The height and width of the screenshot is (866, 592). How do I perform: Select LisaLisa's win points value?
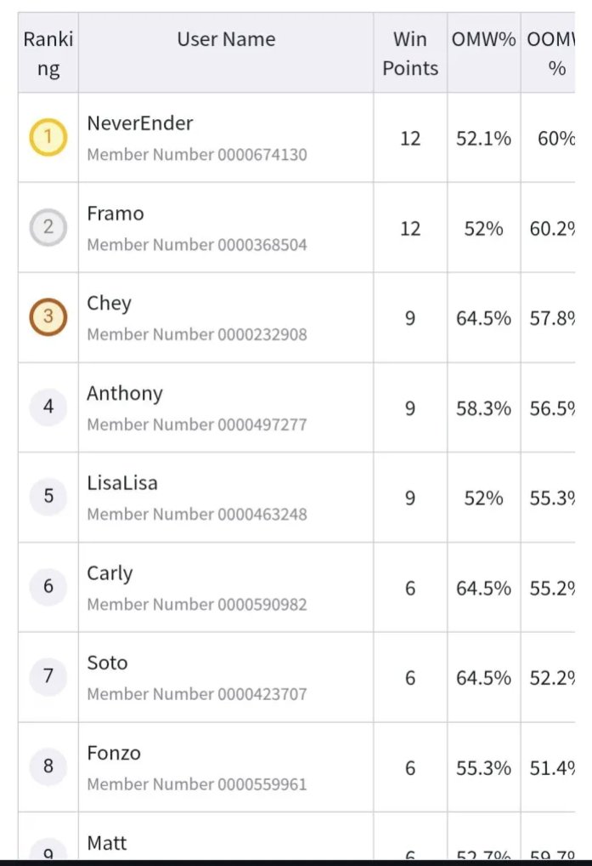tap(410, 498)
